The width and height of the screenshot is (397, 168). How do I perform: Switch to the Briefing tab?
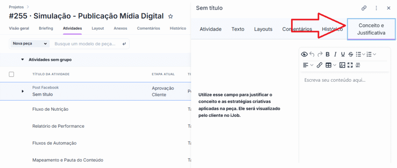click(46, 28)
